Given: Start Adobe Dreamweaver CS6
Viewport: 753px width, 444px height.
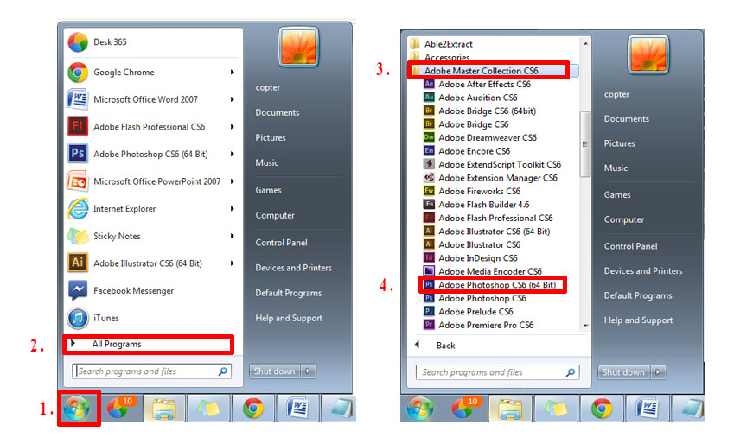Looking at the screenshot, I should click(487, 137).
